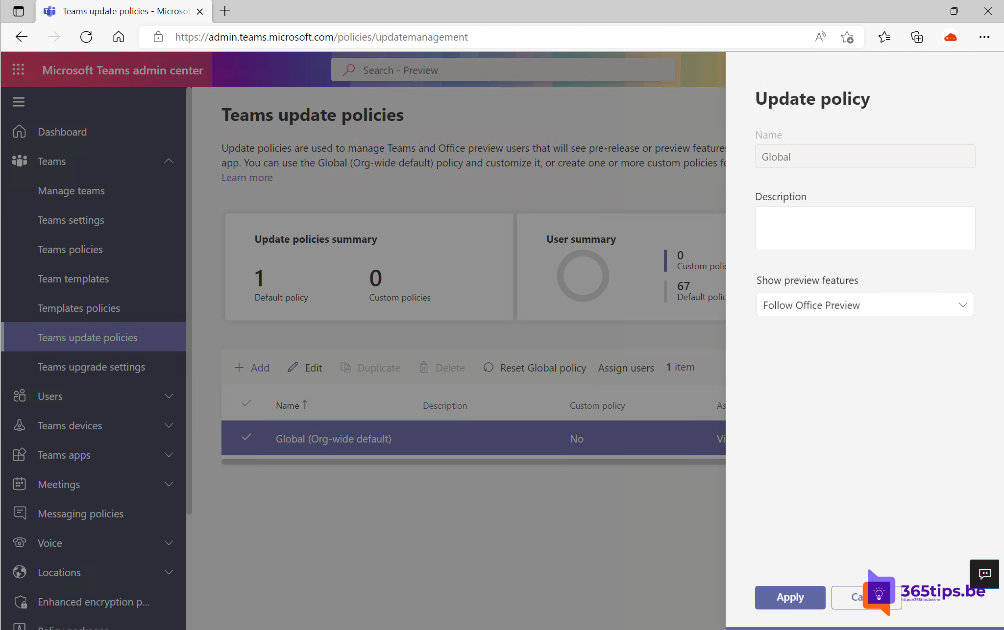Select the Global Org-wide default checkbox
Image resolution: width=1004 pixels, height=630 pixels.
(x=246, y=437)
